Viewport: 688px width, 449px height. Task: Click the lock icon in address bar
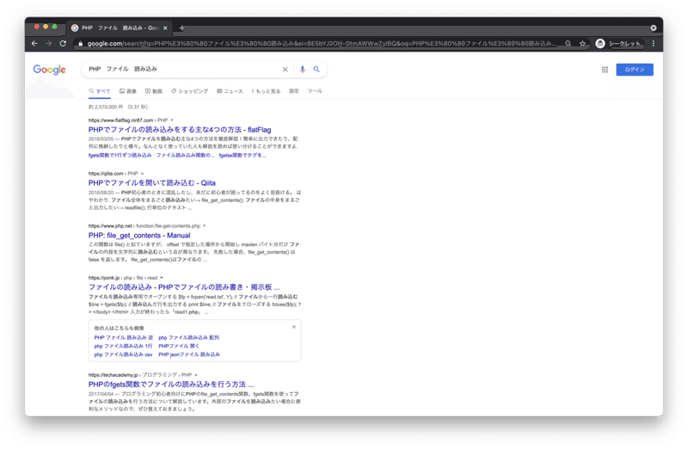point(80,44)
